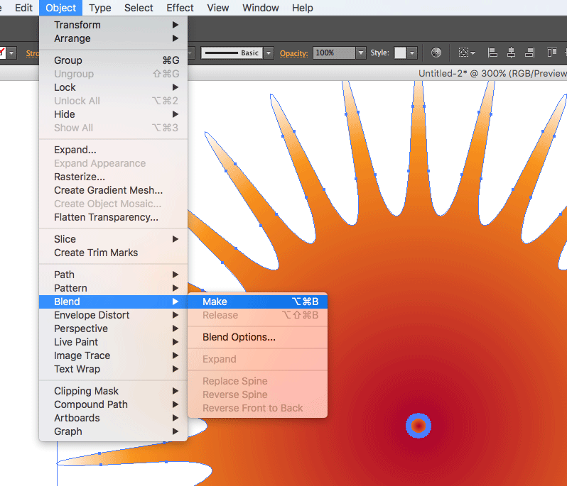Click the stroke color swatch icon

pos(2,53)
